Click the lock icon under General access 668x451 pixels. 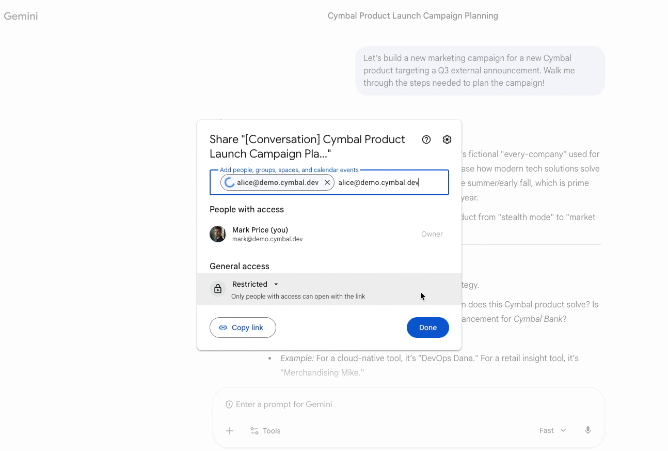tap(218, 289)
